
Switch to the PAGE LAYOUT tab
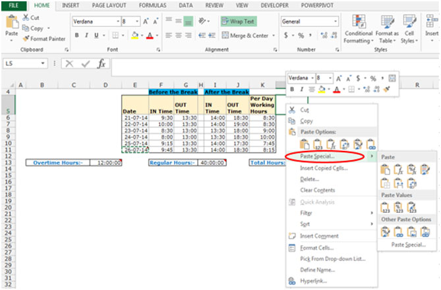click(x=109, y=5)
